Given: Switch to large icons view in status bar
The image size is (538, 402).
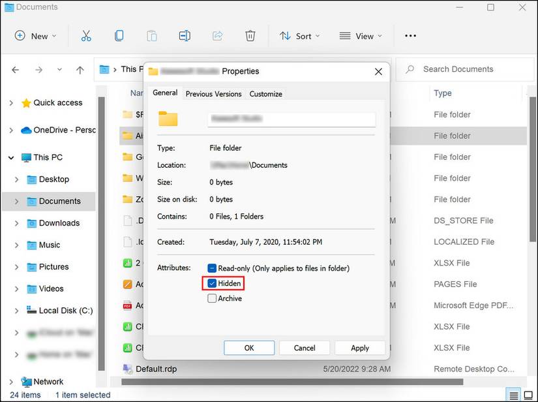Looking at the screenshot, I should click(529, 395).
